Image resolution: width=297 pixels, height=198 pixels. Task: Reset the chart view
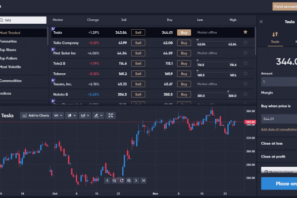(x=122, y=180)
